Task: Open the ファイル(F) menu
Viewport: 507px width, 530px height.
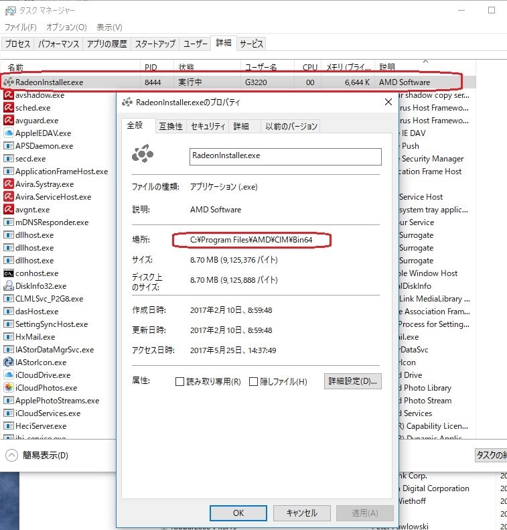Action: 21,27
